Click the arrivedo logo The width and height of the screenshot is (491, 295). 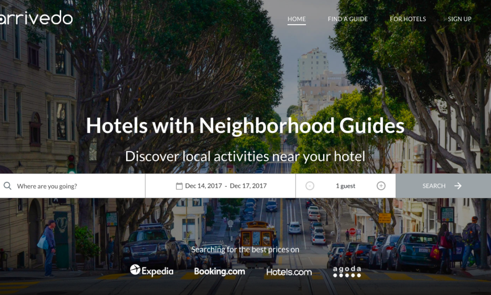[x=36, y=18]
